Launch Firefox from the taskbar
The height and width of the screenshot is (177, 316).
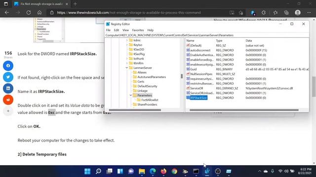pyautogui.click(x=163, y=171)
